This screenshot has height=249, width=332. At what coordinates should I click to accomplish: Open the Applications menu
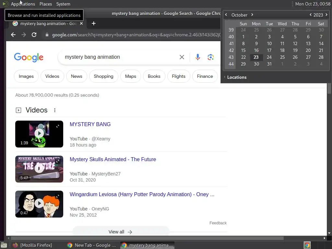click(23, 4)
